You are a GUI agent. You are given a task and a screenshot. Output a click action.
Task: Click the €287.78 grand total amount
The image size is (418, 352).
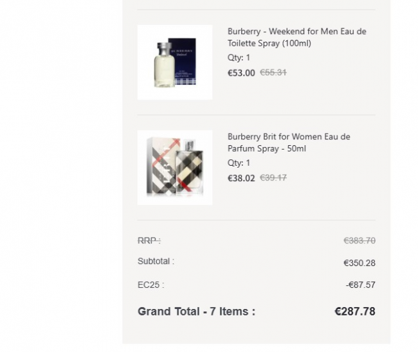(x=355, y=312)
